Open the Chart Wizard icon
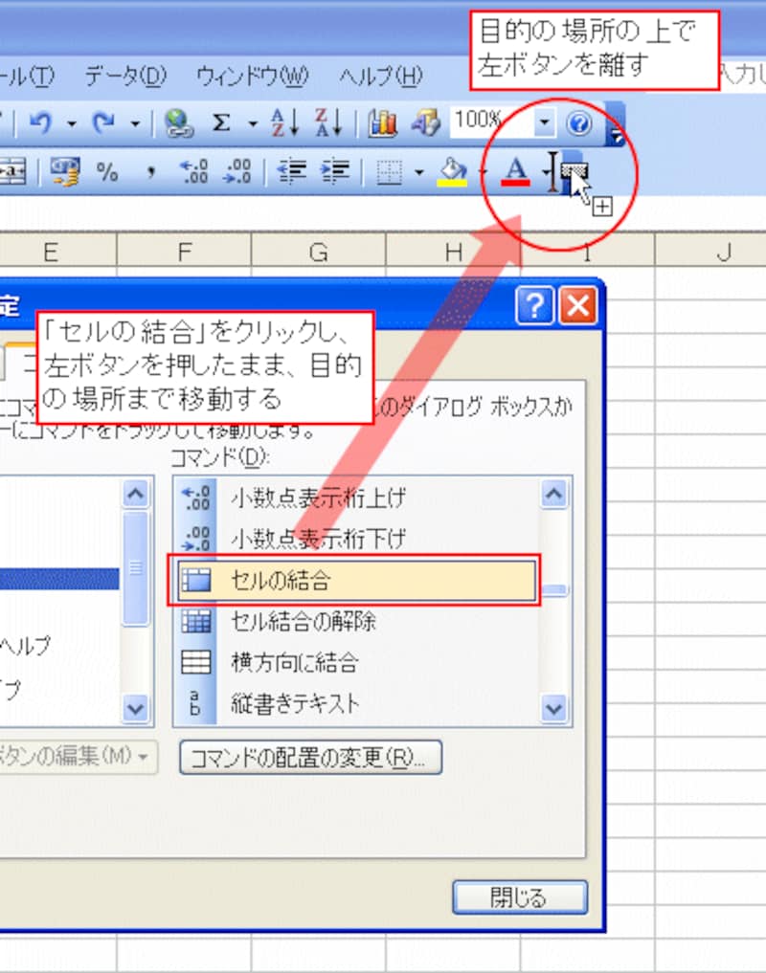Viewport: 766px width, 973px height. tap(383, 122)
